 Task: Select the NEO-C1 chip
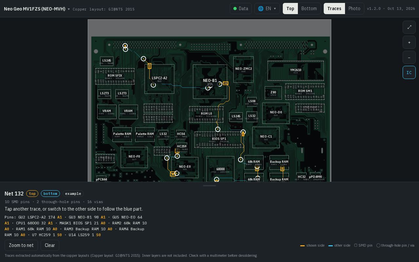pyautogui.click(x=266, y=137)
